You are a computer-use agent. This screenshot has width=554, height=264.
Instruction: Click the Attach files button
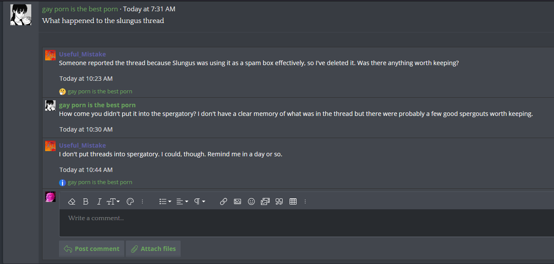[x=153, y=249]
